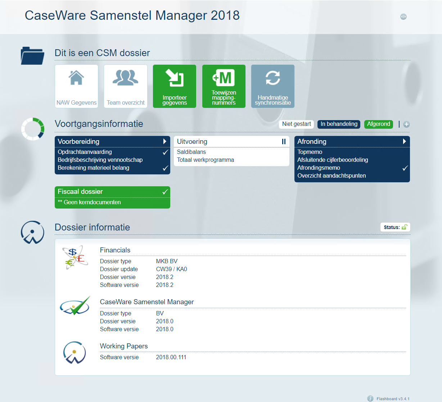Viewport: 442px width, 402px height.
Task: Click the Dossier informatie heading
Action: (93, 227)
